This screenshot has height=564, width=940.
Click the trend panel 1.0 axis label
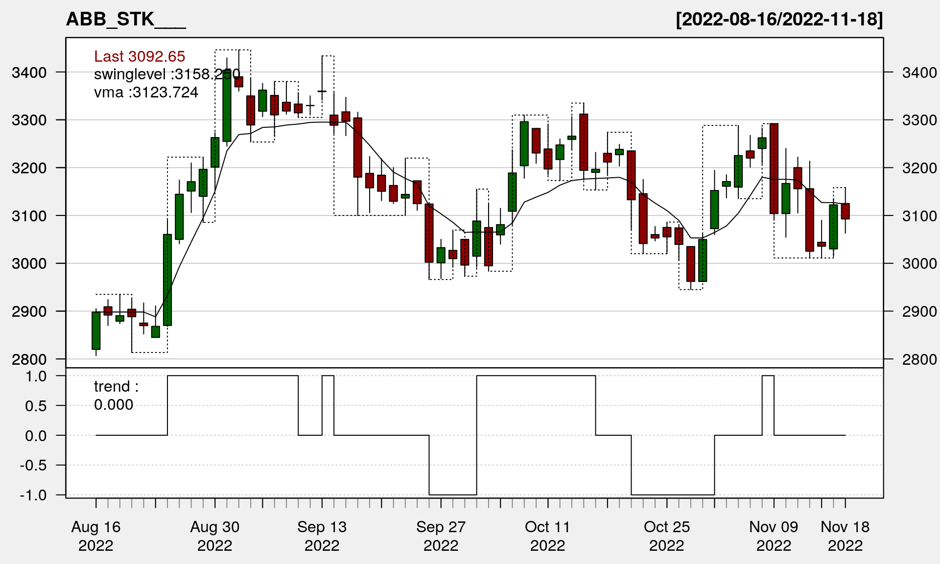pos(36,376)
